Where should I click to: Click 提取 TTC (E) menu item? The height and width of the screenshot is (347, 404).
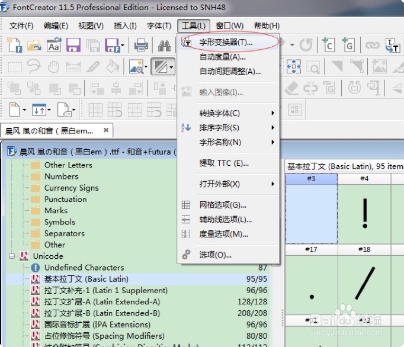tap(228, 163)
